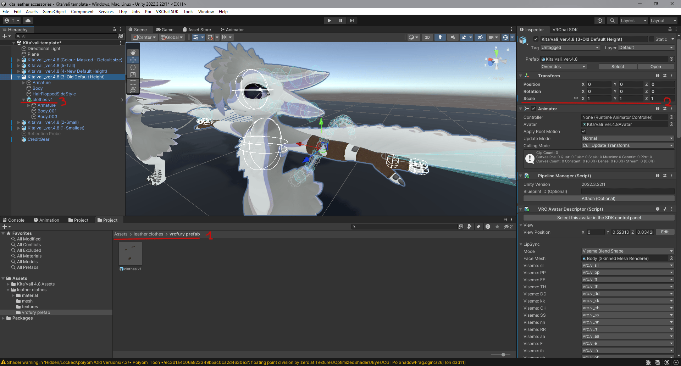Adjust the project thumbnail size slider
The width and height of the screenshot is (681, 366).
click(503, 355)
